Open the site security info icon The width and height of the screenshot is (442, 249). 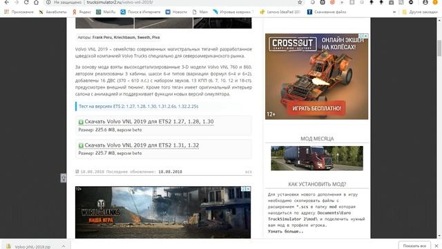[48, 2]
